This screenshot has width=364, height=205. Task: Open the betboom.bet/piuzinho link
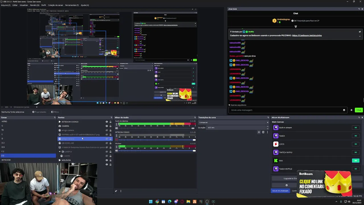click(307, 36)
